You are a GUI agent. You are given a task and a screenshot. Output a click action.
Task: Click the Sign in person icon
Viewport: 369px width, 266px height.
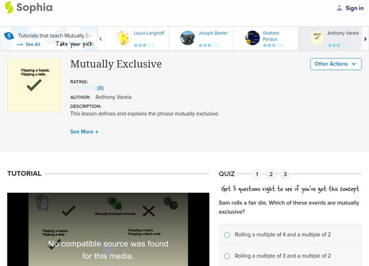(339, 7)
